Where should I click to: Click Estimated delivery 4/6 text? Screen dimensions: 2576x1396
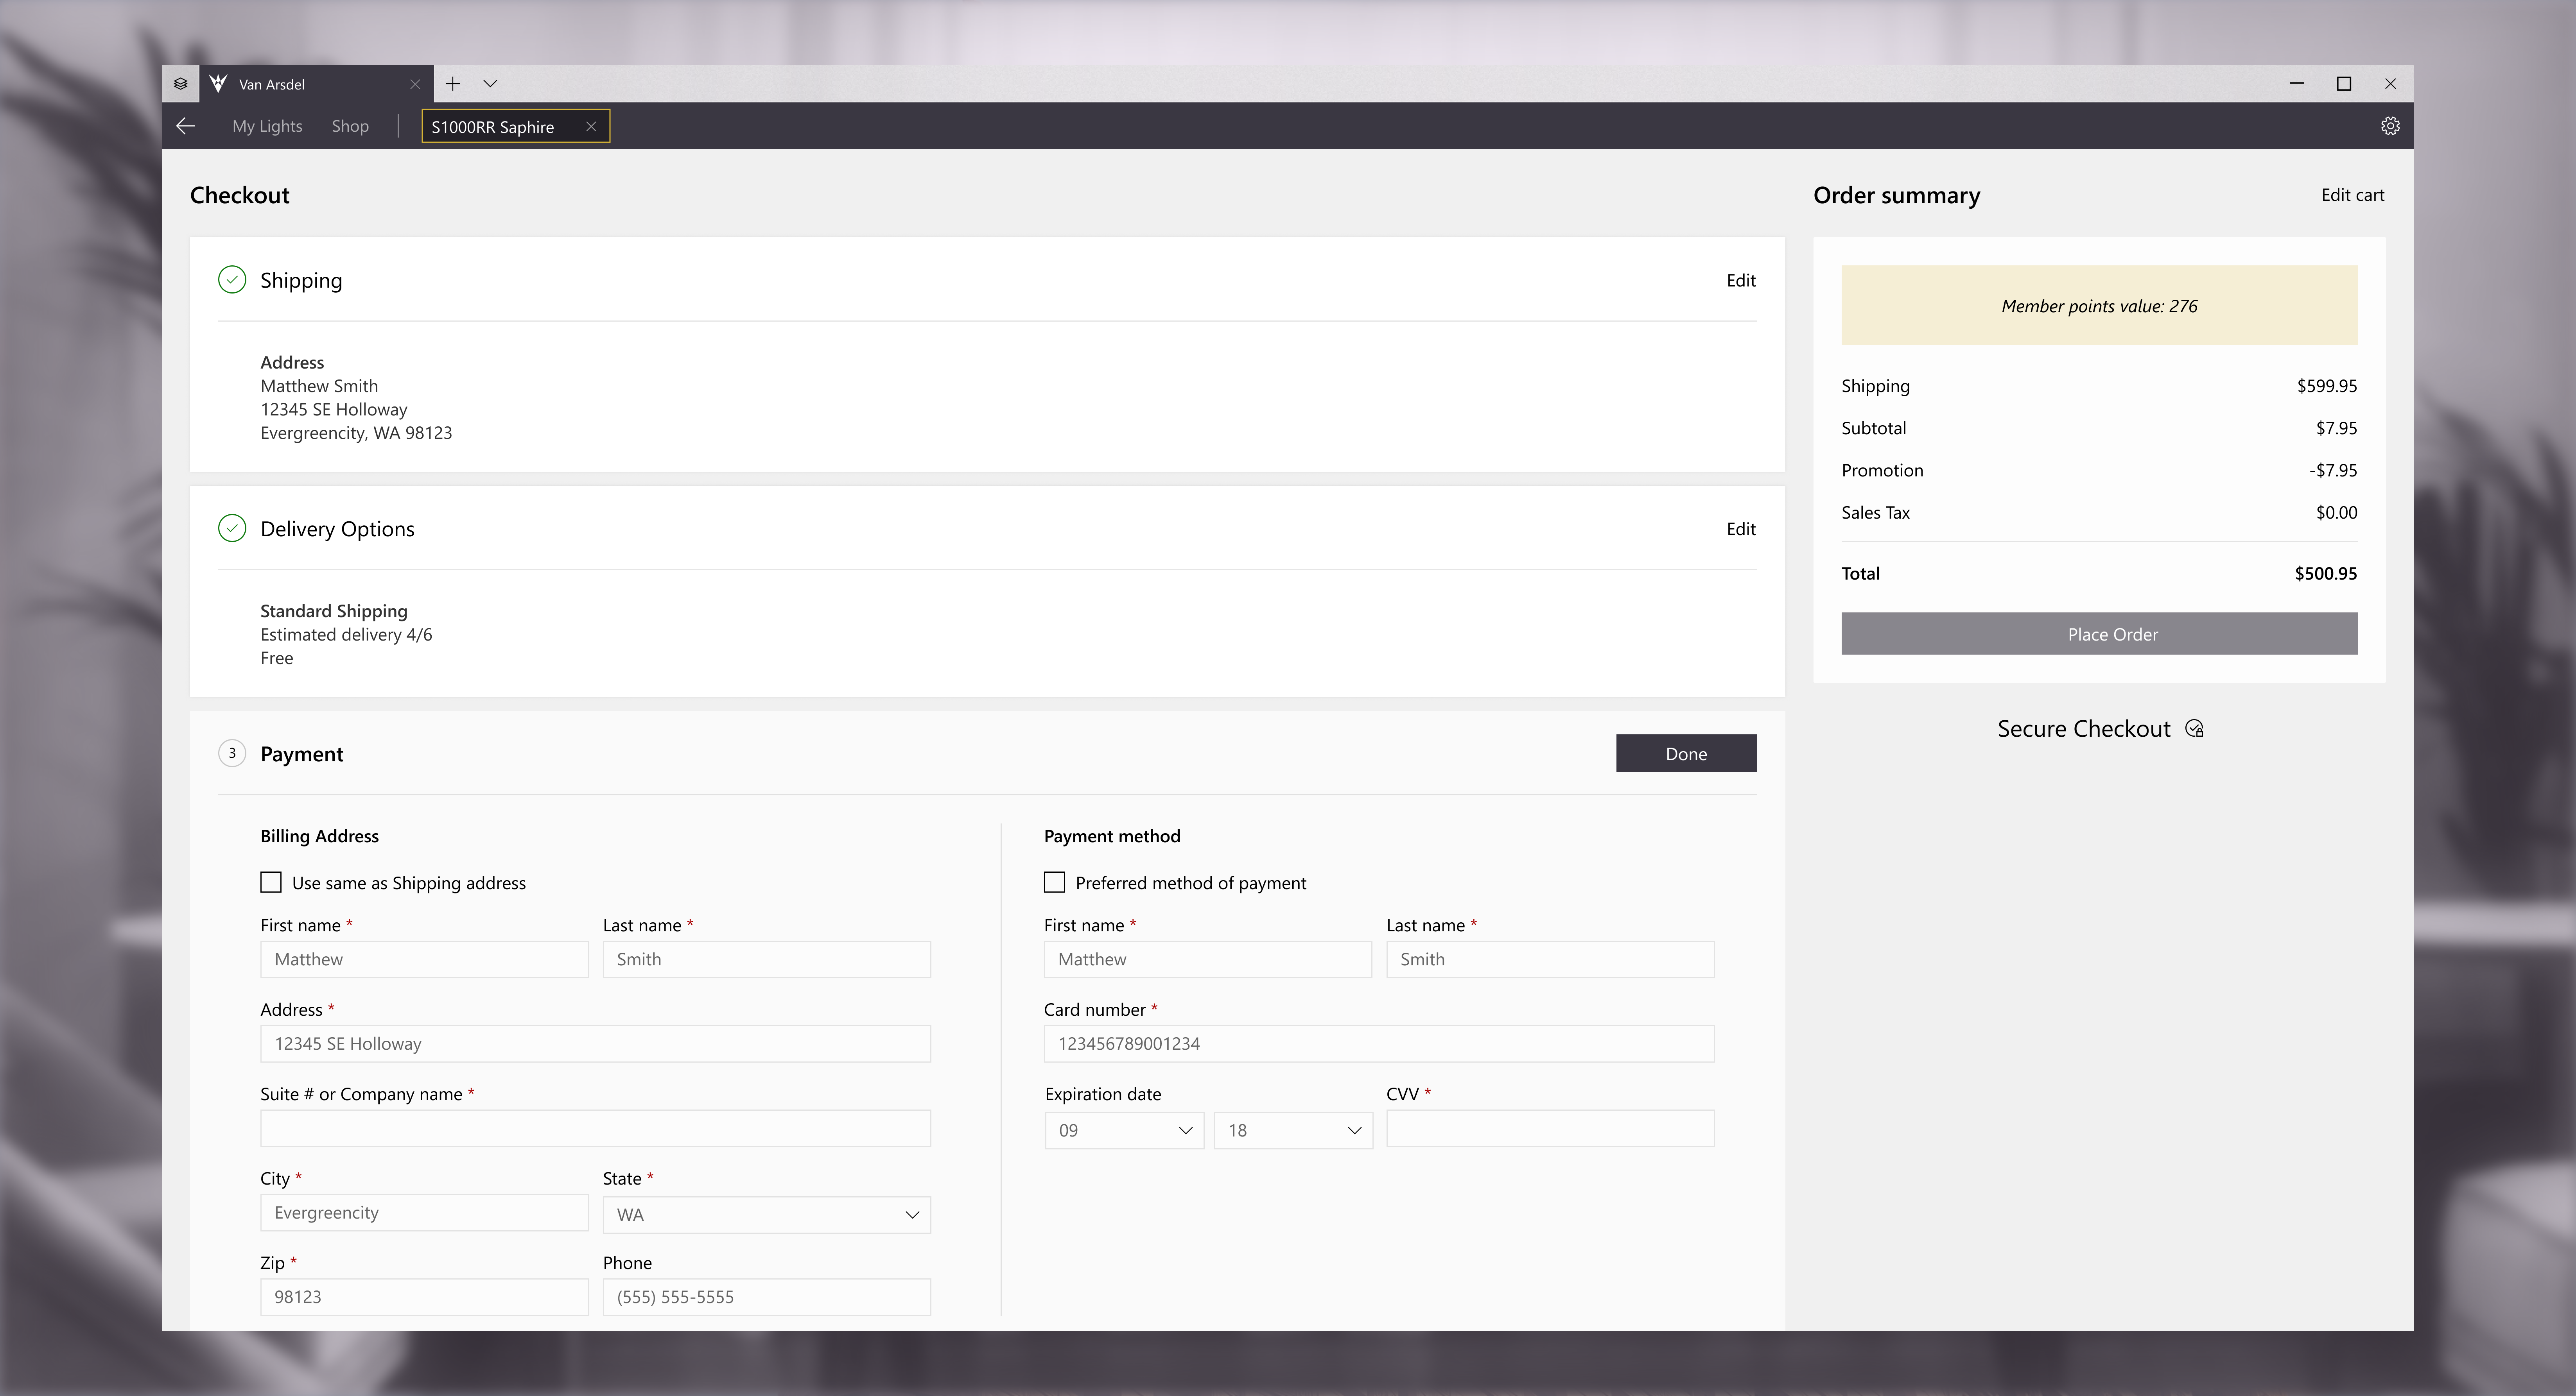(346, 635)
